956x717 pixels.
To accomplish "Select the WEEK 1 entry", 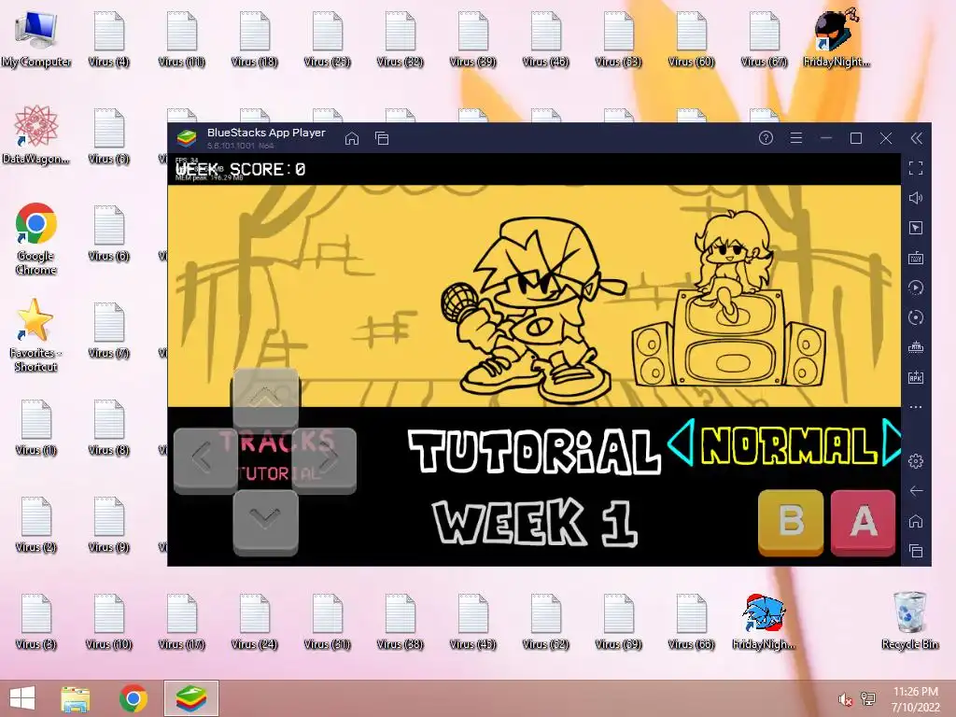I will [x=535, y=522].
